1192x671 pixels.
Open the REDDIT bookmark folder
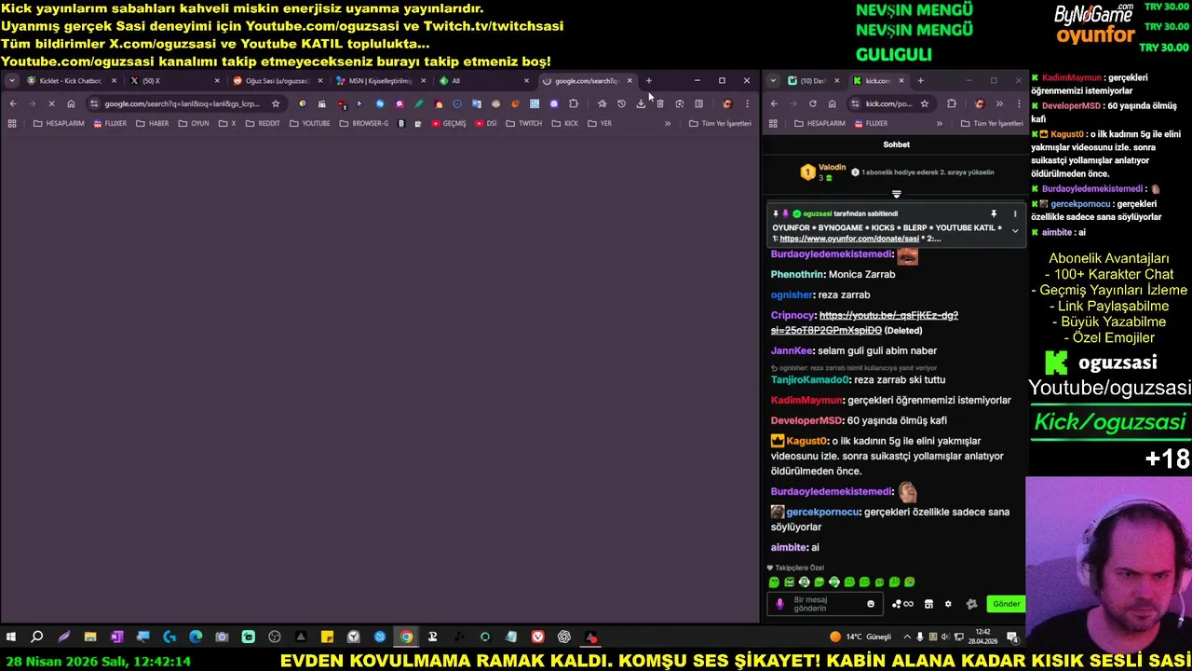click(x=263, y=123)
